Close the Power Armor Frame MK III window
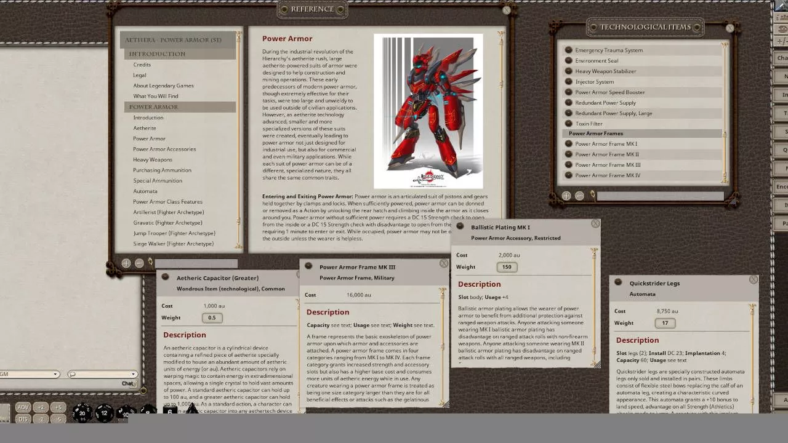788x443 pixels. coord(444,263)
